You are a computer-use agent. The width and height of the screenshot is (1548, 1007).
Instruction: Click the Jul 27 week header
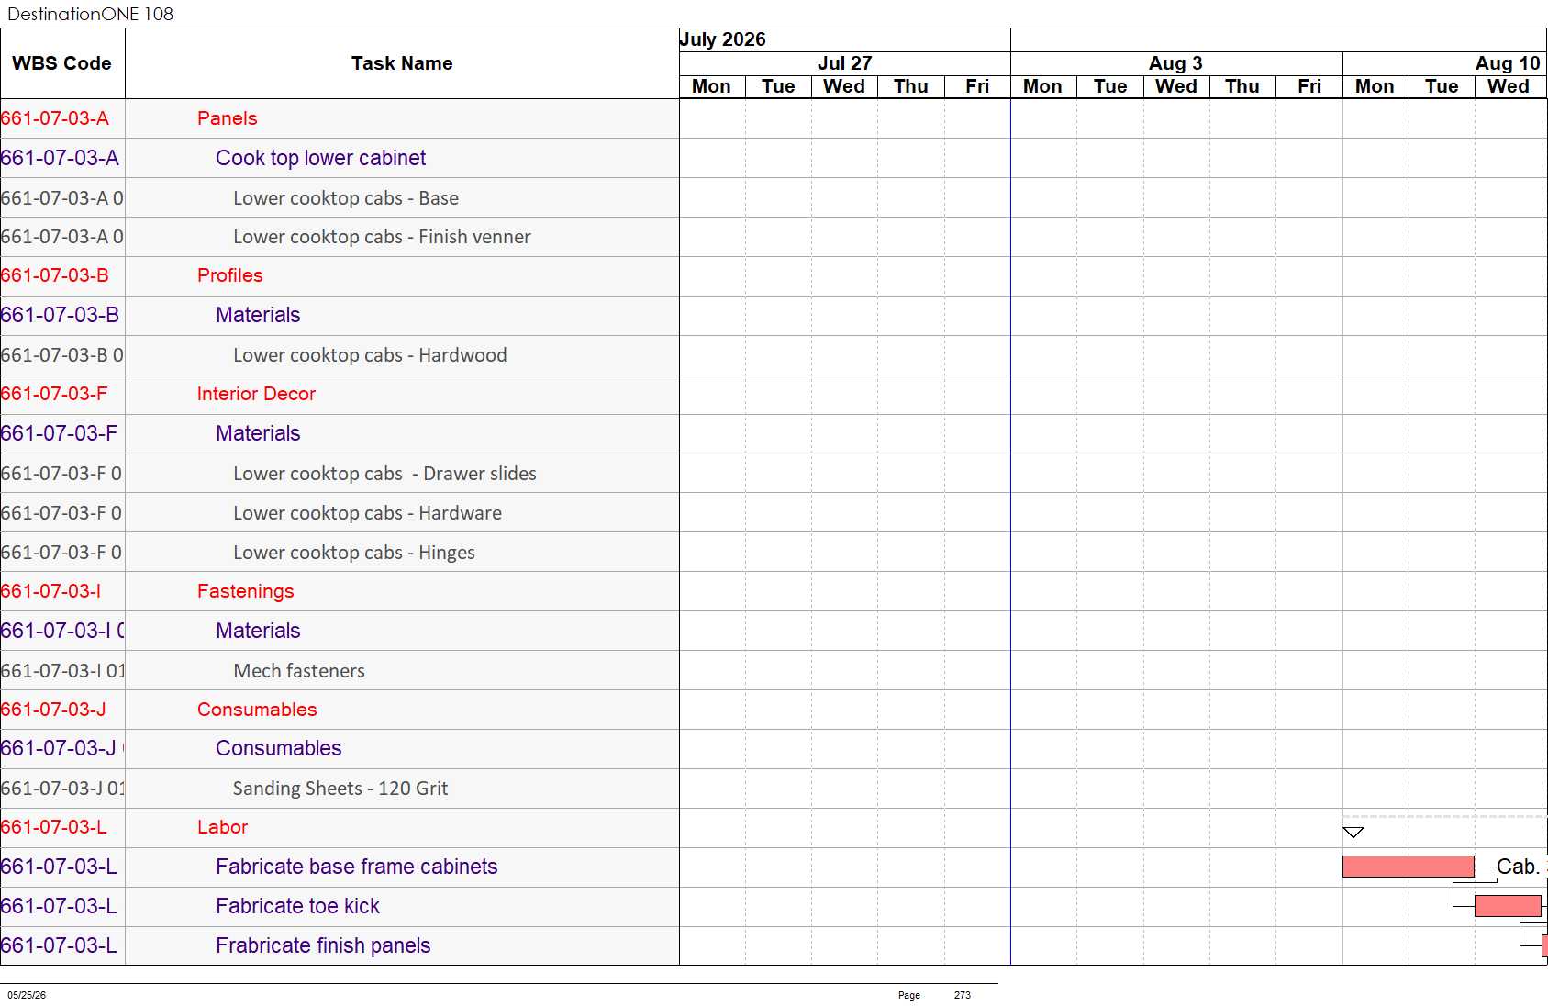(845, 63)
